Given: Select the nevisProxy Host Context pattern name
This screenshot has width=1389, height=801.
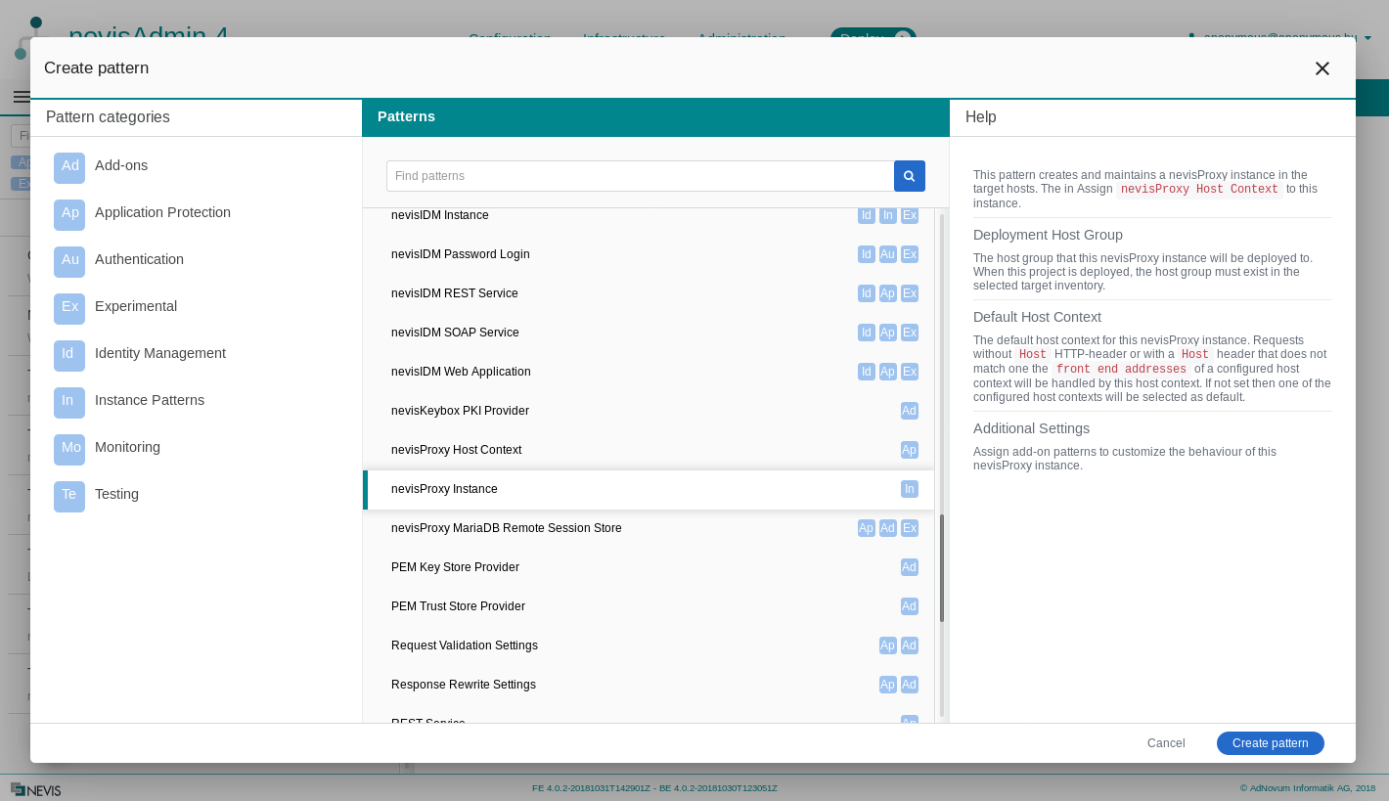Looking at the screenshot, I should pyautogui.click(x=457, y=450).
